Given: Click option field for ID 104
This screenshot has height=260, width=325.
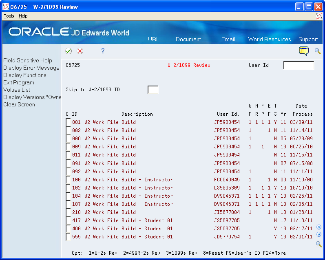Looking at the screenshot, I should click(68, 196).
